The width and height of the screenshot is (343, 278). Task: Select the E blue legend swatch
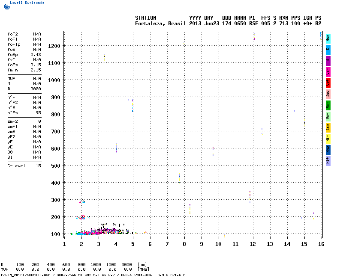coord(328,50)
